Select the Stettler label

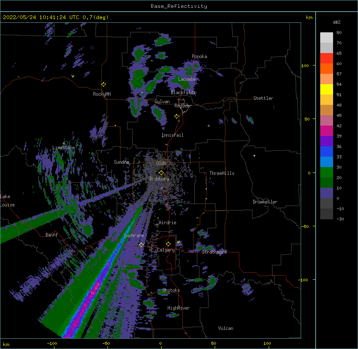[263, 98]
